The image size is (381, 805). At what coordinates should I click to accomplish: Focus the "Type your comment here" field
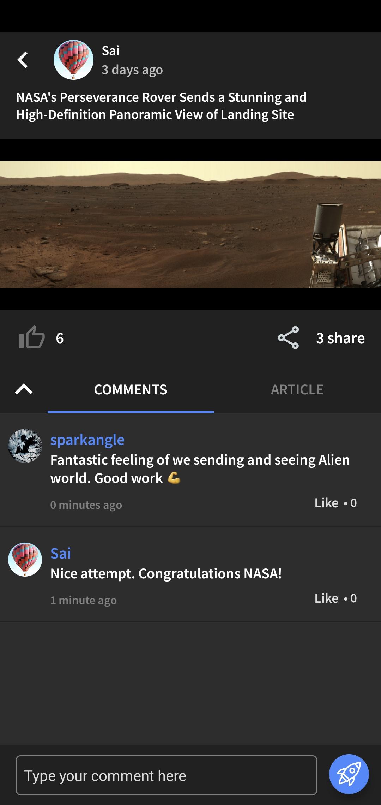click(x=167, y=775)
